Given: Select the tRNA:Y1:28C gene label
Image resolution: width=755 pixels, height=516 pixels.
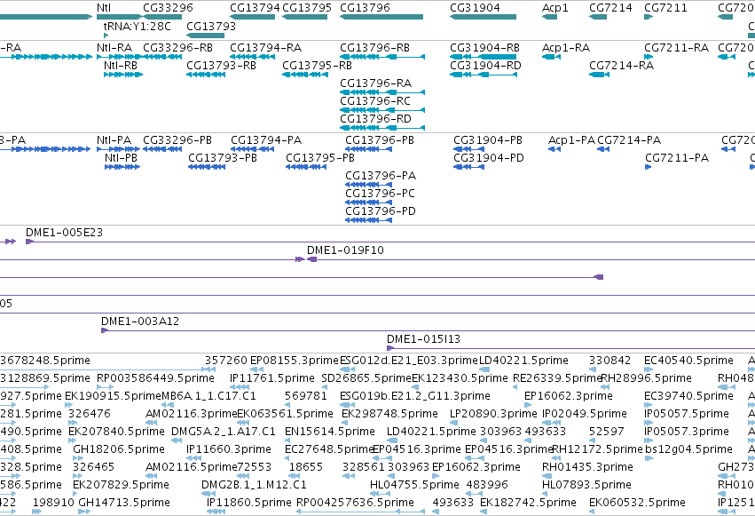Looking at the screenshot, I should coord(138,26).
